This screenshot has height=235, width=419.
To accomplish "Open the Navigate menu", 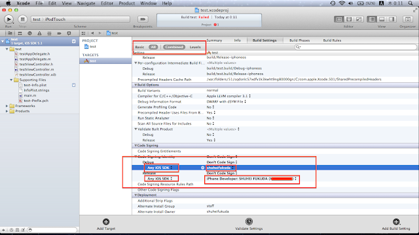I will pos(86,3).
